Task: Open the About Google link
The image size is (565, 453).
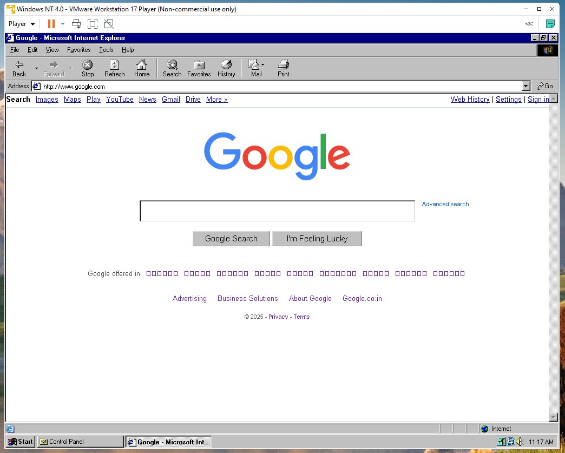Action: (310, 298)
